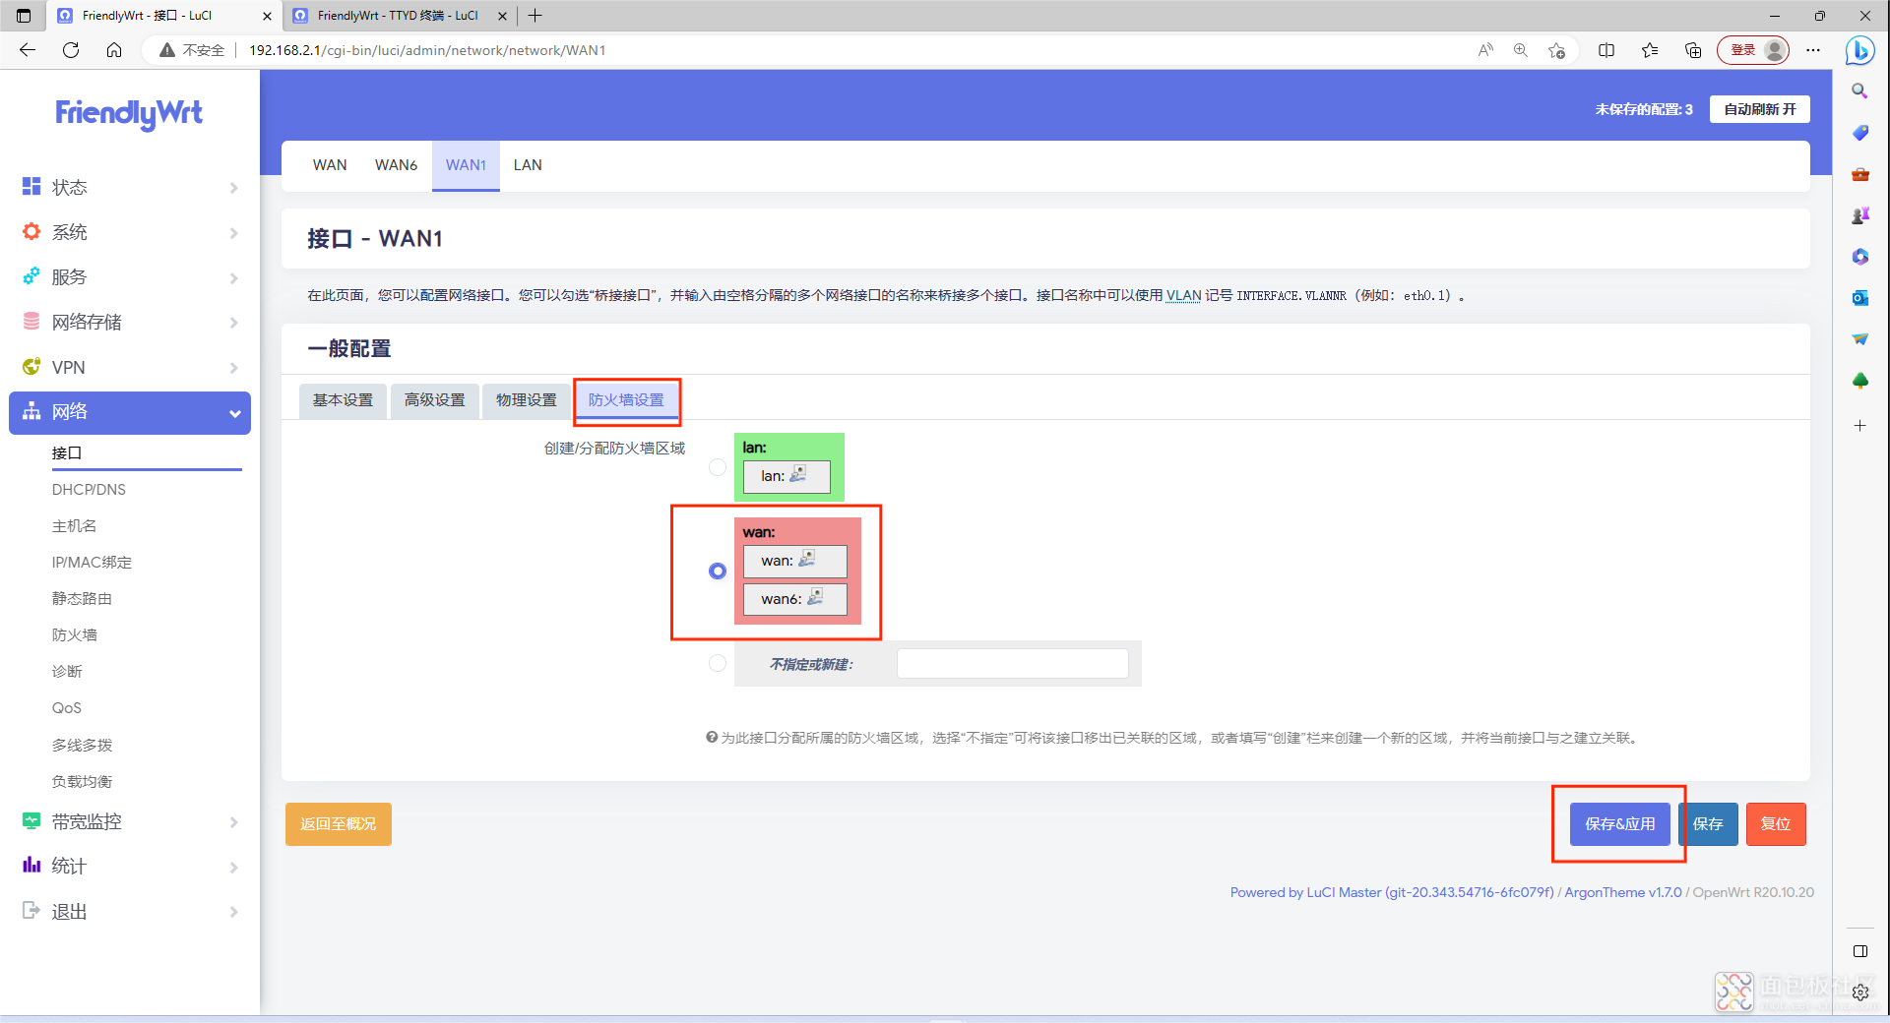Click the green lan zone box

788,466
